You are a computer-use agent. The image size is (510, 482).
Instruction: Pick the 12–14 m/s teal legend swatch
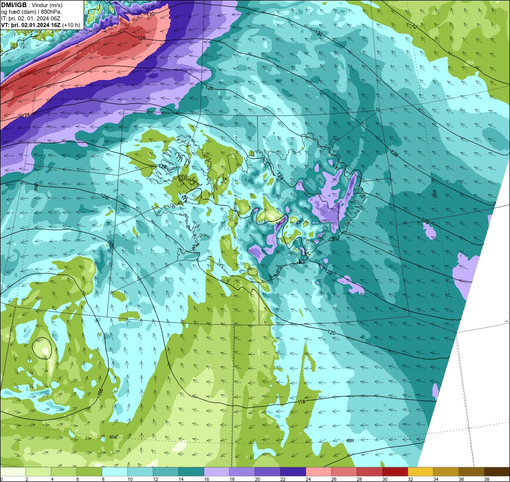[166, 472]
